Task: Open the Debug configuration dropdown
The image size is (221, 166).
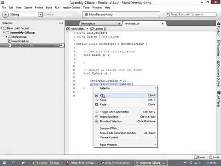Action: click(27, 15)
